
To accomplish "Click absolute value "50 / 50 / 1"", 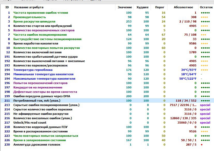I will (x=189, y=140).
